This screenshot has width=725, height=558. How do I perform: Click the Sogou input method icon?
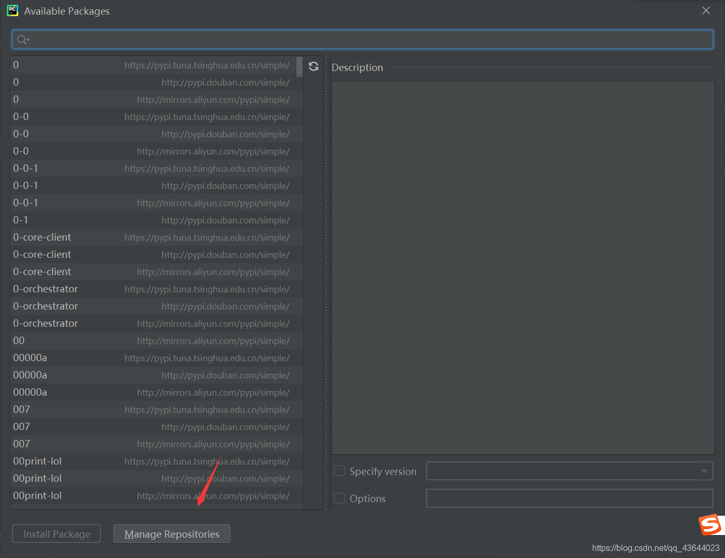pos(710,525)
